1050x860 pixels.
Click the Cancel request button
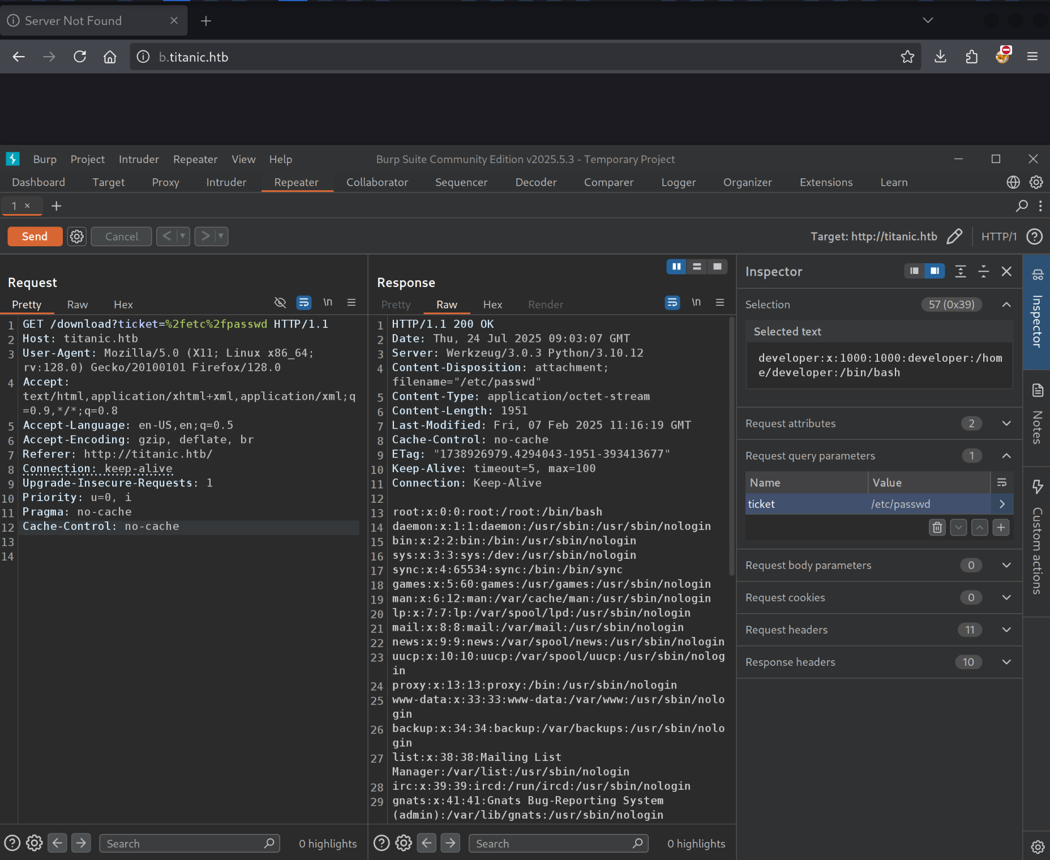tap(121, 236)
